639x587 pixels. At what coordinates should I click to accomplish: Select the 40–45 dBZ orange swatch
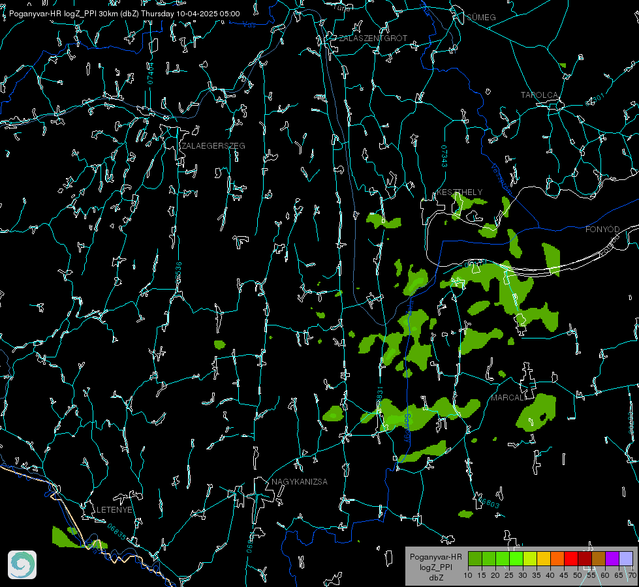click(x=557, y=558)
